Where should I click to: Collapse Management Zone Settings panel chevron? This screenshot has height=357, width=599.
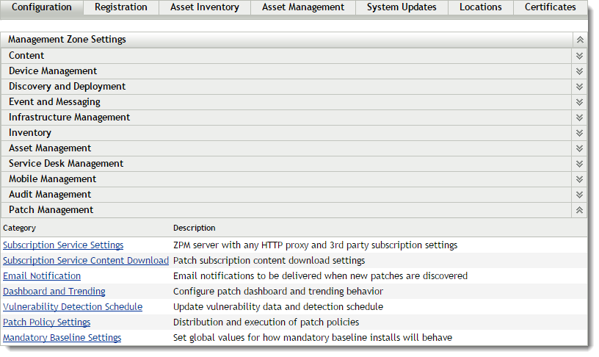[x=579, y=40]
